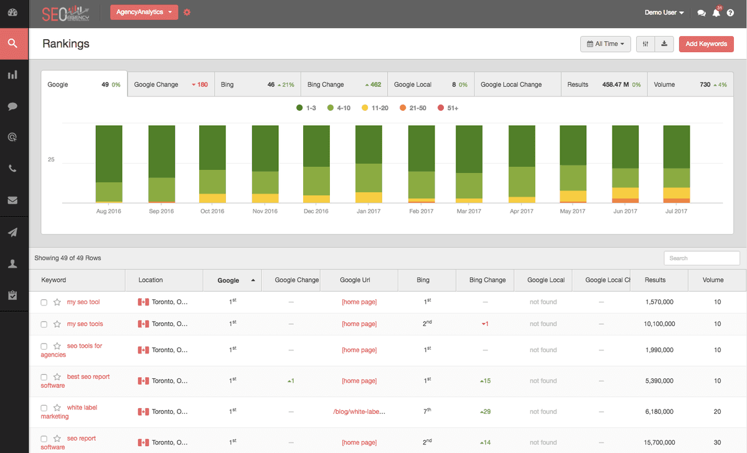Click the envelope email sidebar icon

click(13, 200)
